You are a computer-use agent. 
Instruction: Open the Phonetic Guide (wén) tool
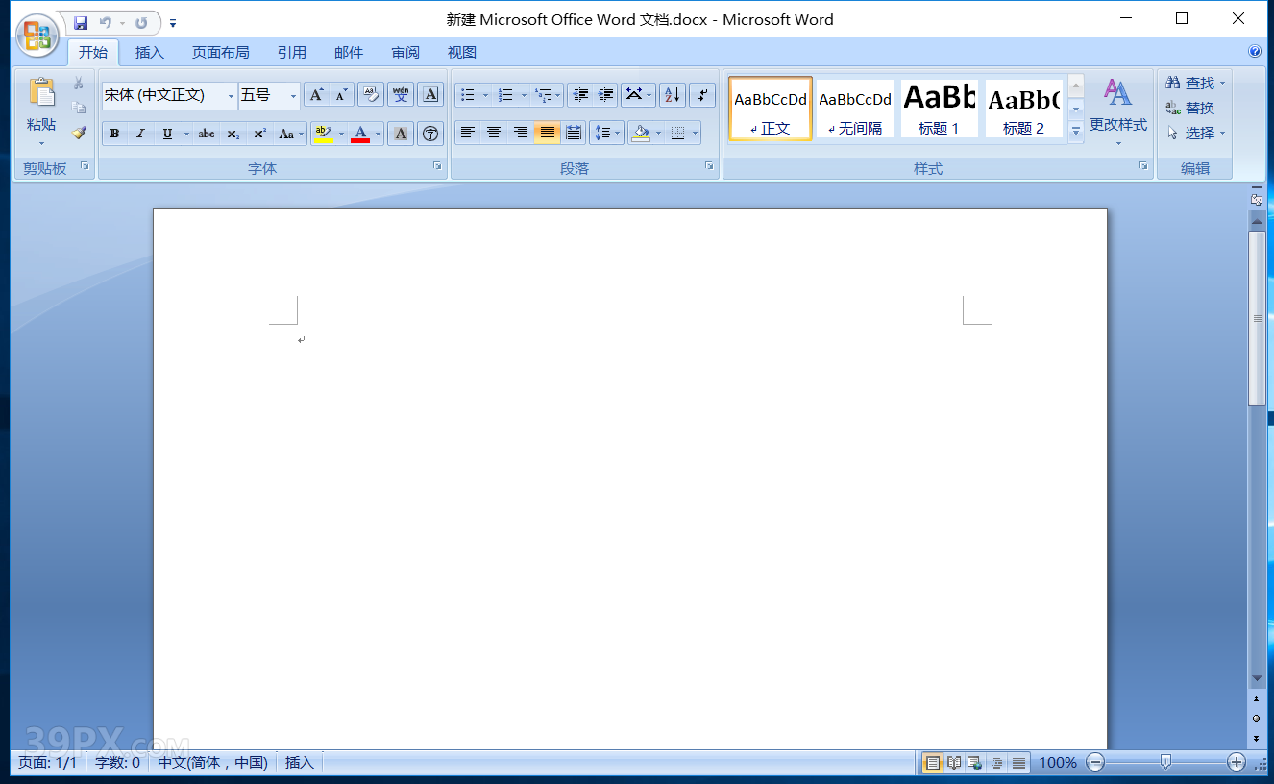[x=401, y=94]
